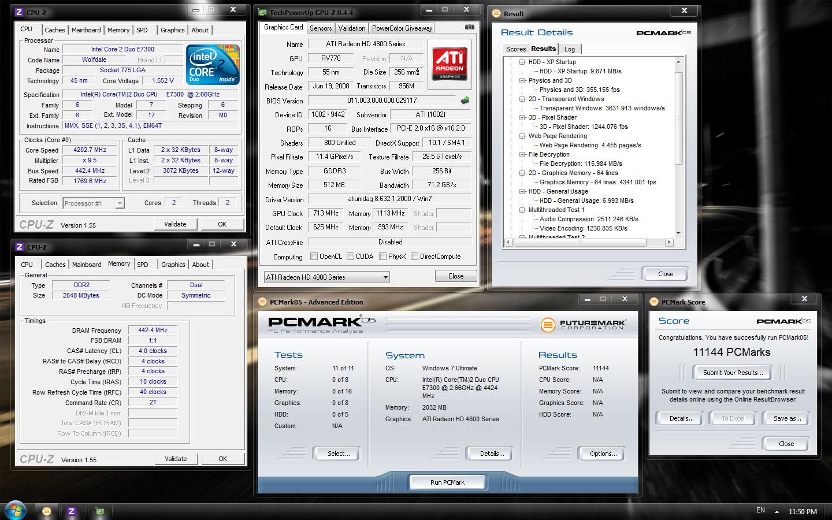Open the Processor #1 selection dropdown
Screen dimensions: 832x520
(x=94, y=203)
